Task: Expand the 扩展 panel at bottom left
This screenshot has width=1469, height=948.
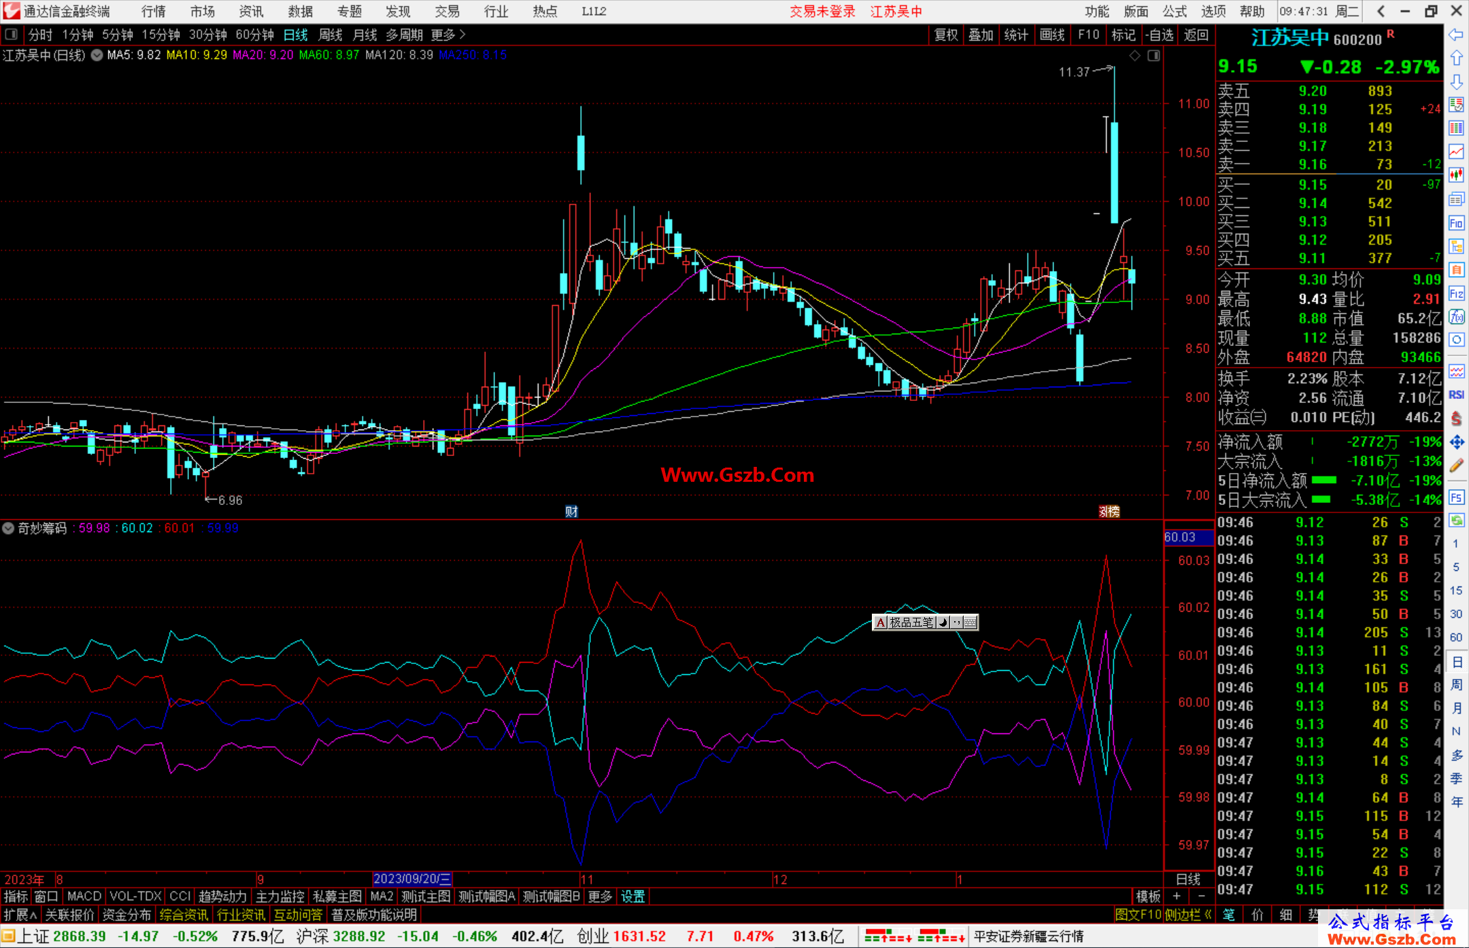Action: click(20, 915)
